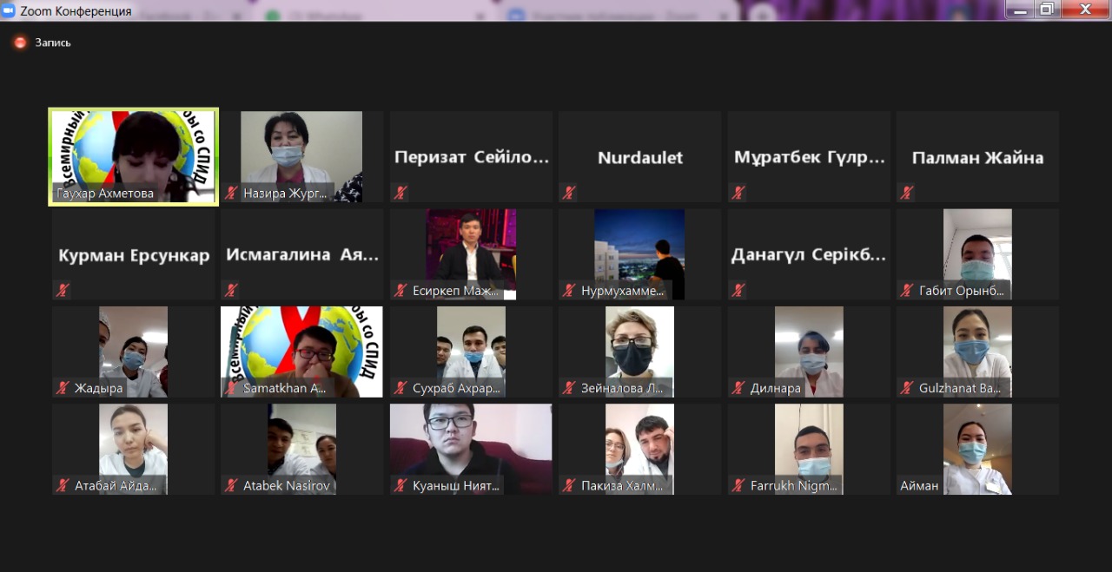This screenshot has width=1112, height=572.
Task: Click the muted mic icon next to Дилнара
Action: point(738,388)
